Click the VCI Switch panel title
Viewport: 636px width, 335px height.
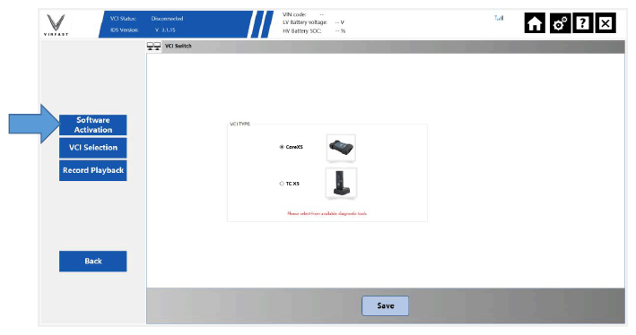pyautogui.click(x=179, y=46)
